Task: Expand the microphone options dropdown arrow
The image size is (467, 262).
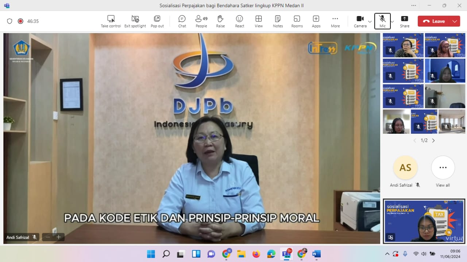Action: [x=393, y=21]
